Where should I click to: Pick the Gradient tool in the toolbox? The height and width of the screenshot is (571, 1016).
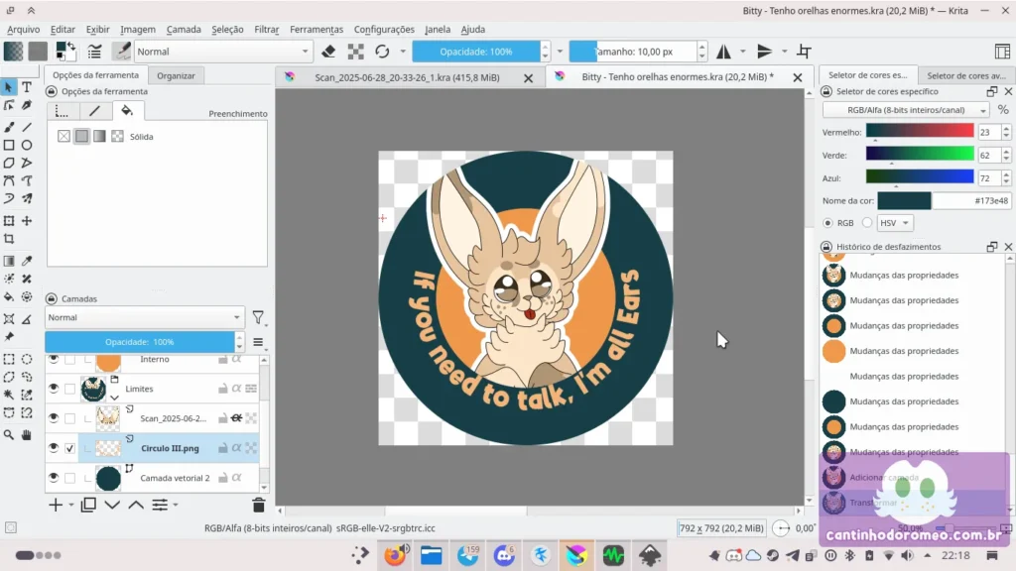pyautogui.click(x=9, y=261)
